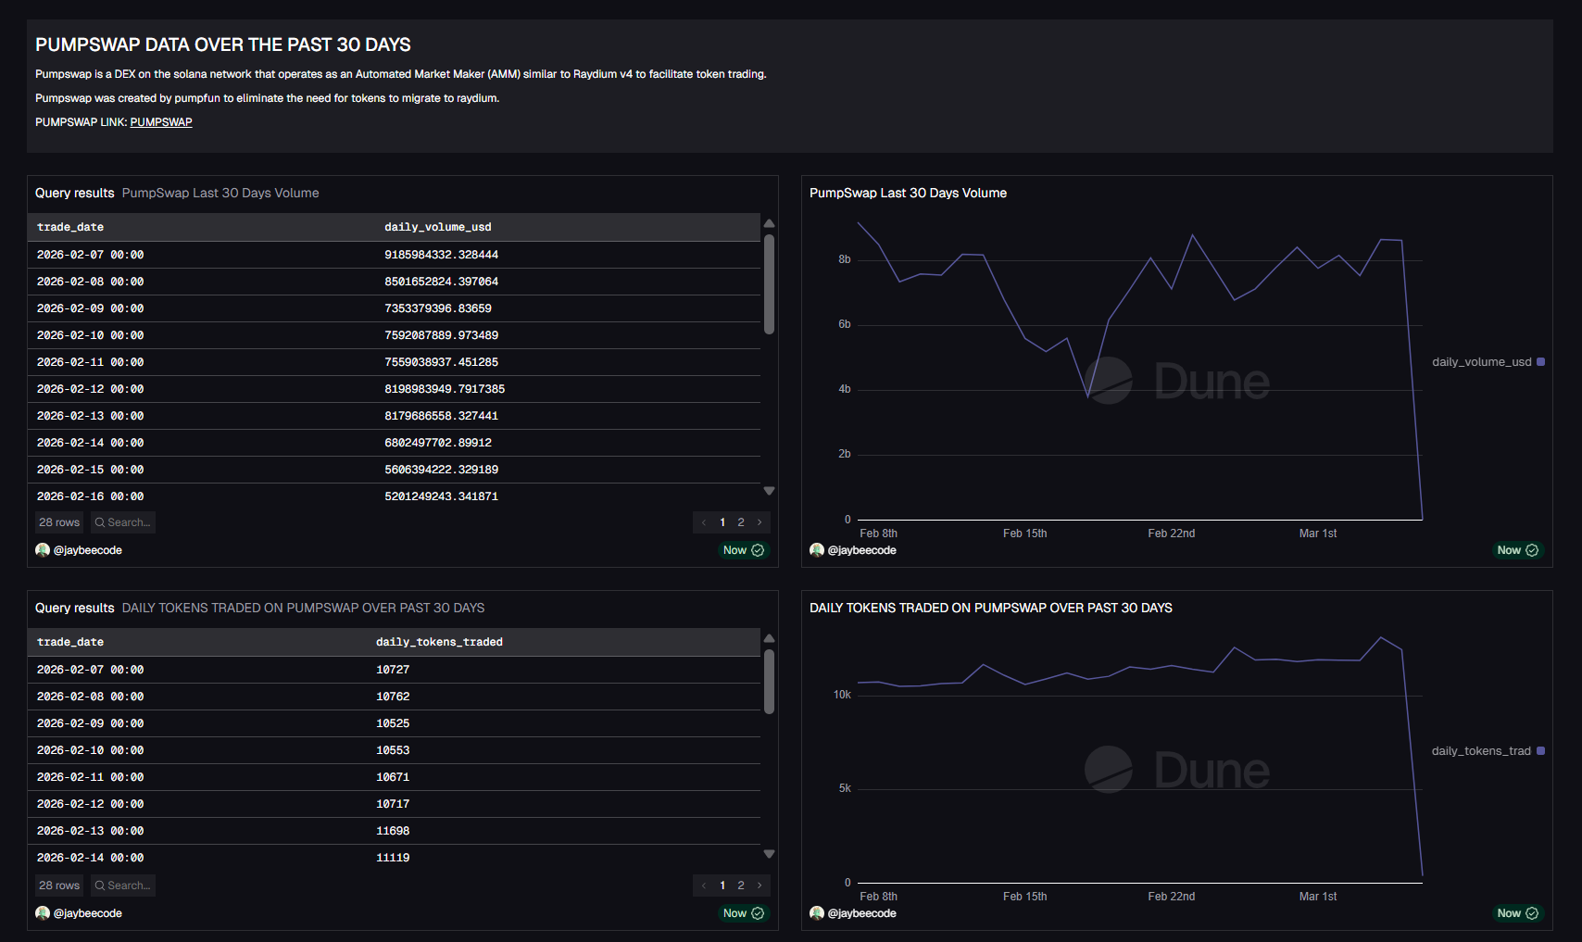Go to page 2 of the volume table

741,522
